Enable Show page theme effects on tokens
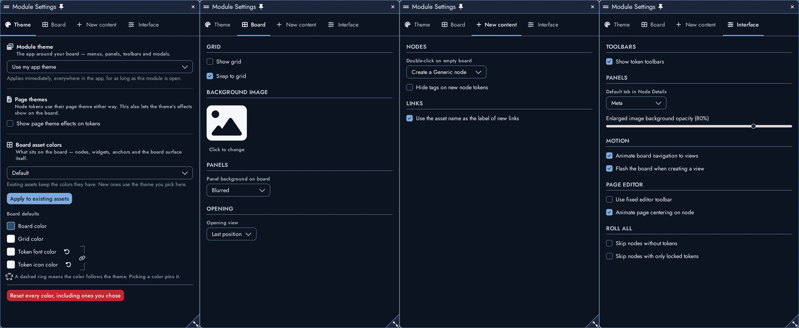Viewport: 799px width, 328px height. pos(10,124)
